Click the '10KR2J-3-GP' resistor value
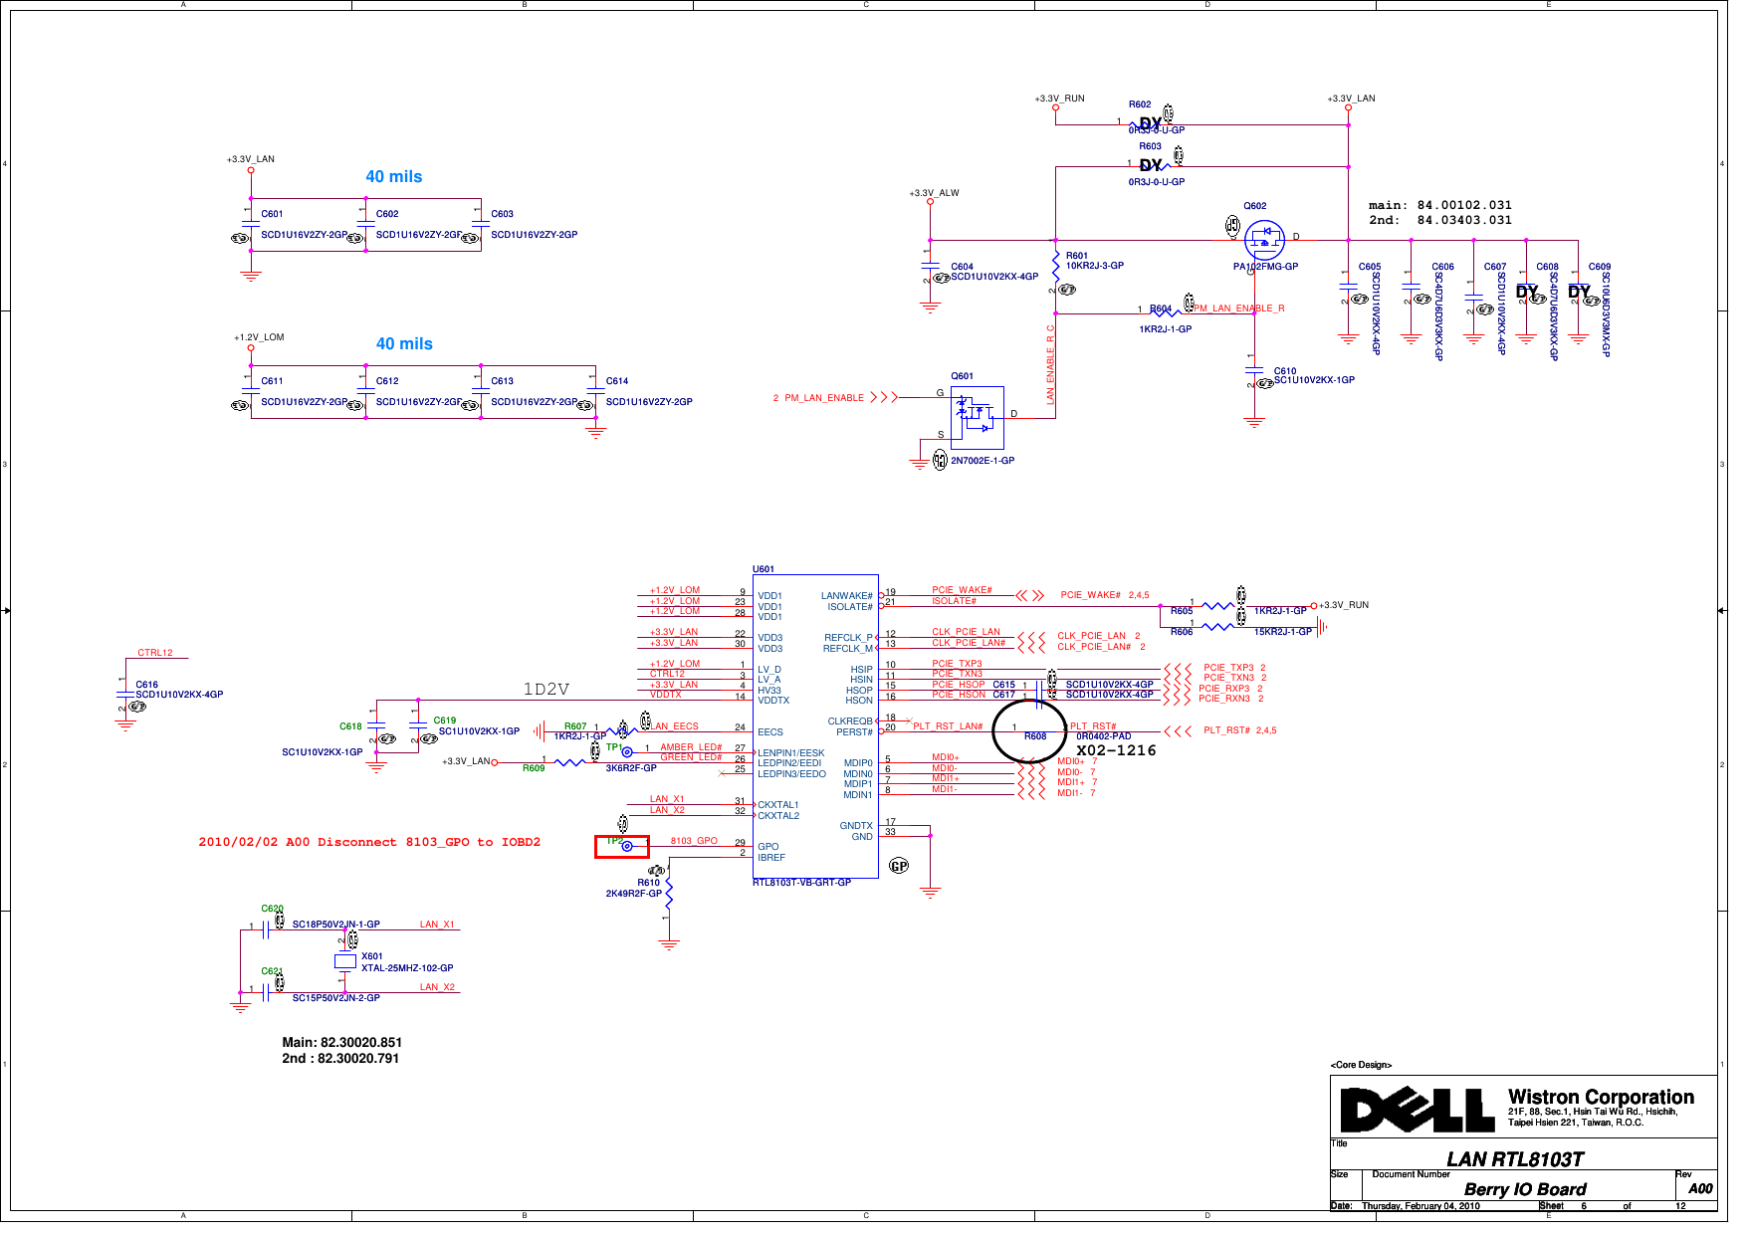The width and height of the screenshot is (1747, 1234). pos(1095,266)
